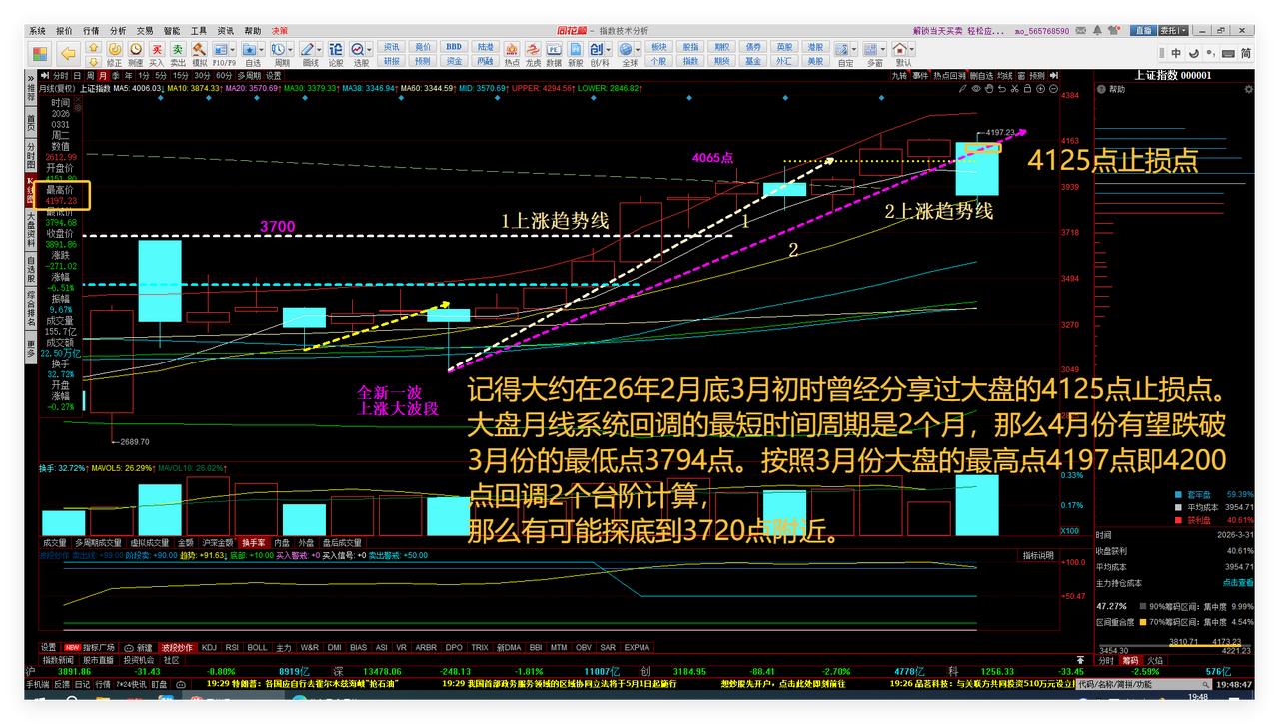Toggle the 事件 events overlay
This screenshot has width=1279, height=724.
click(x=920, y=75)
